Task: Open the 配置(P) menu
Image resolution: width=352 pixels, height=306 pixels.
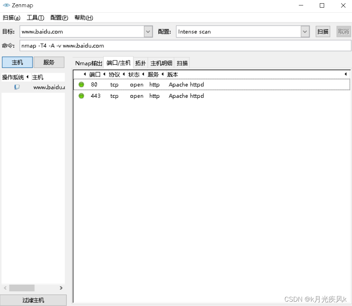Action: (x=59, y=17)
